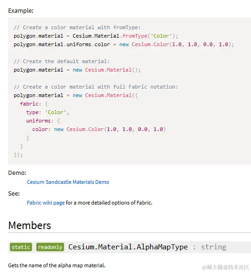
Task: Open the Fabric wiki page link
Action: click(46, 203)
